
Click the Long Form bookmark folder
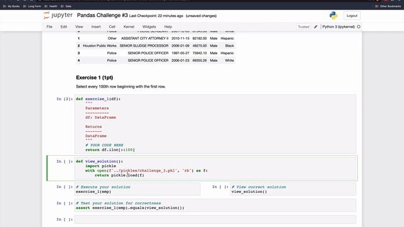(32, 6)
